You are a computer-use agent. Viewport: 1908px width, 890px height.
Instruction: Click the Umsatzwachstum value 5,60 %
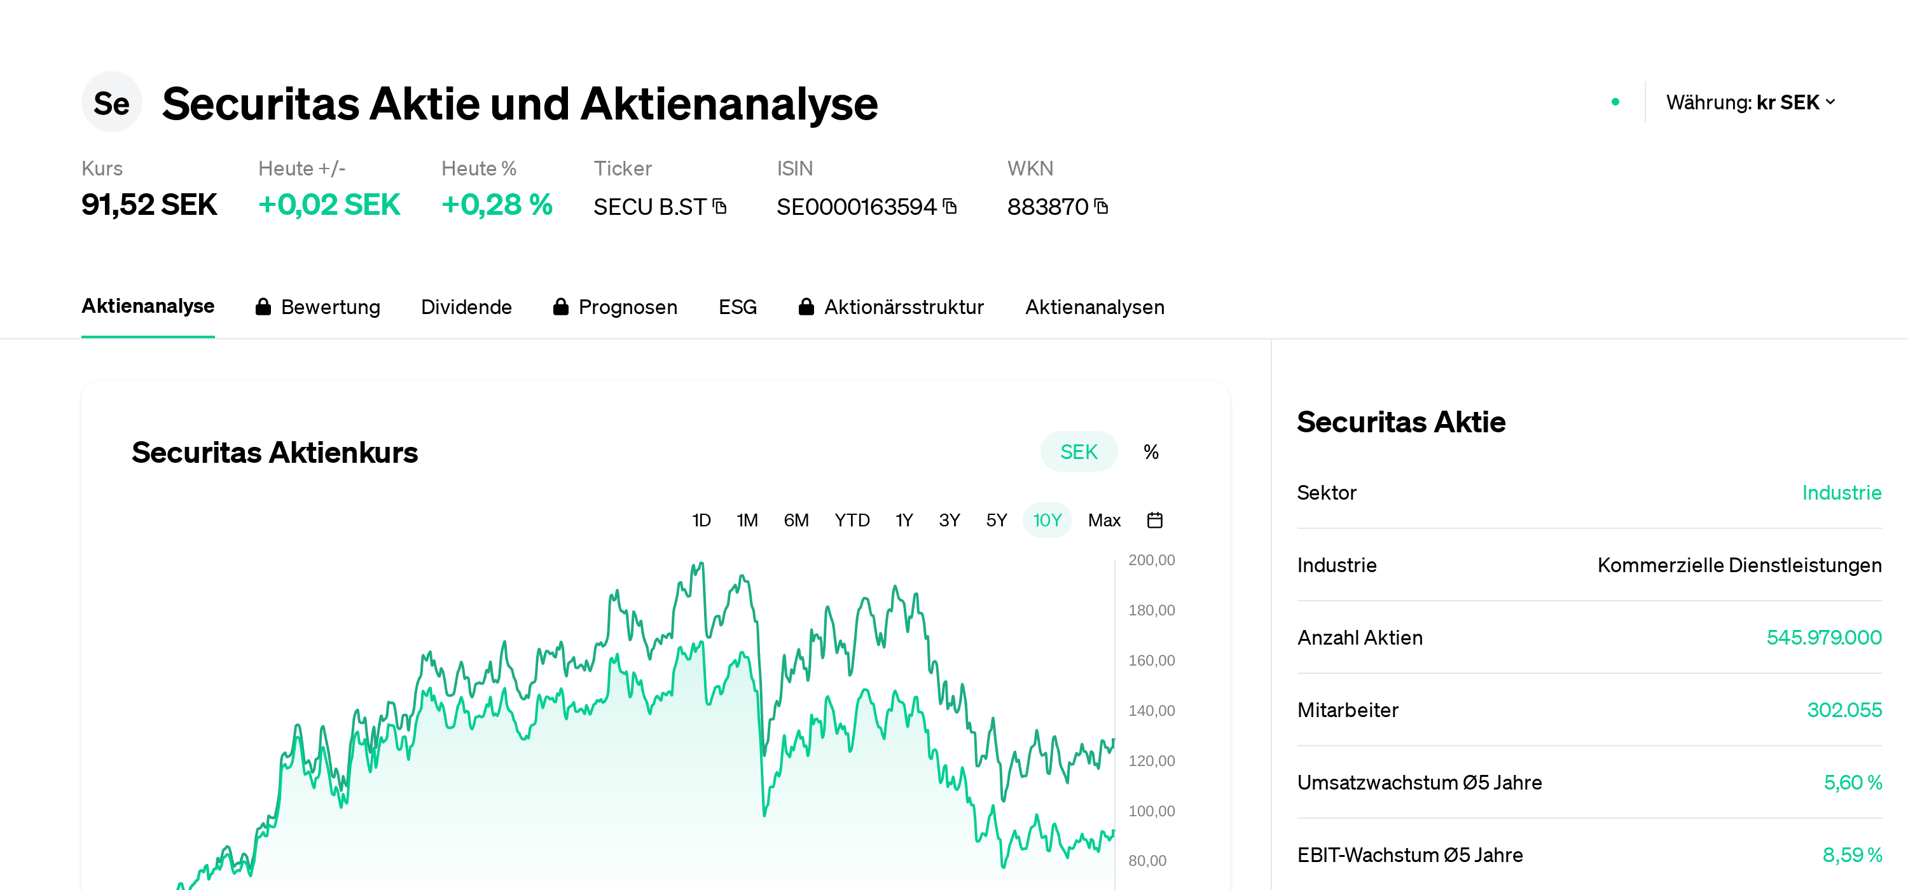coord(1853,783)
